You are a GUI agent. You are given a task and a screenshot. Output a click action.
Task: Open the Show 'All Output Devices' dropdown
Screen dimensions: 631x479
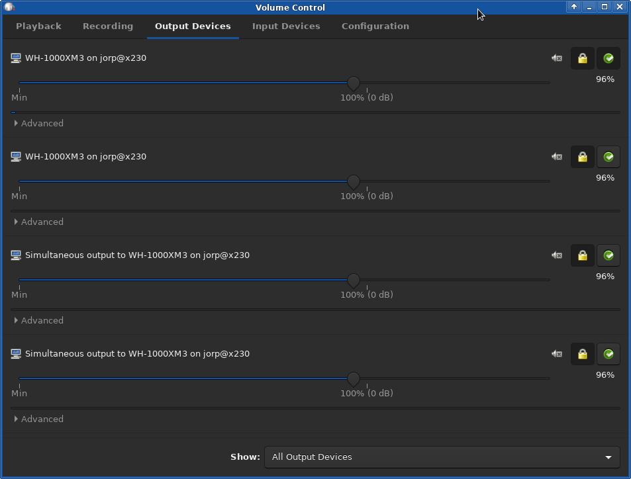pos(442,457)
